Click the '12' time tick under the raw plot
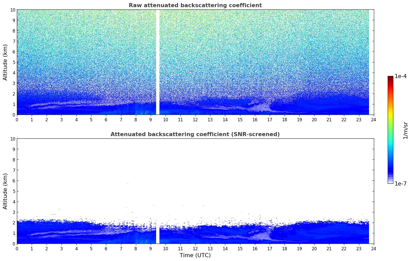 [x=195, y=119]
